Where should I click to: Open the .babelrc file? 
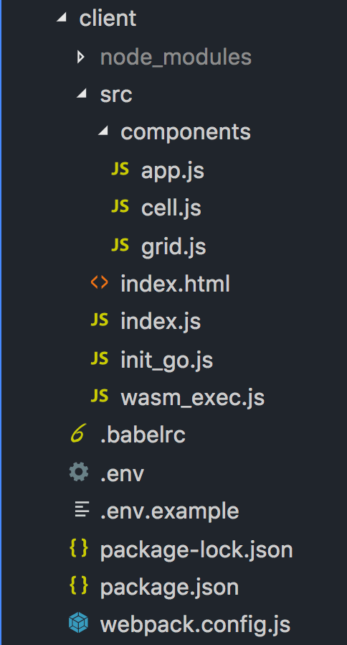(x=143, y=435)
